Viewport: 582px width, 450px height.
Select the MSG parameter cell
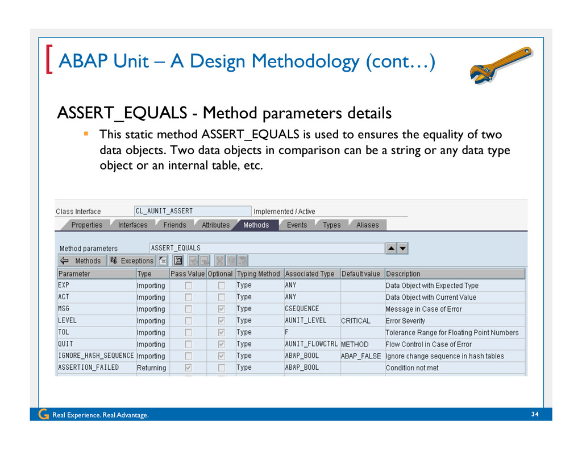click(x=97, y=309)
